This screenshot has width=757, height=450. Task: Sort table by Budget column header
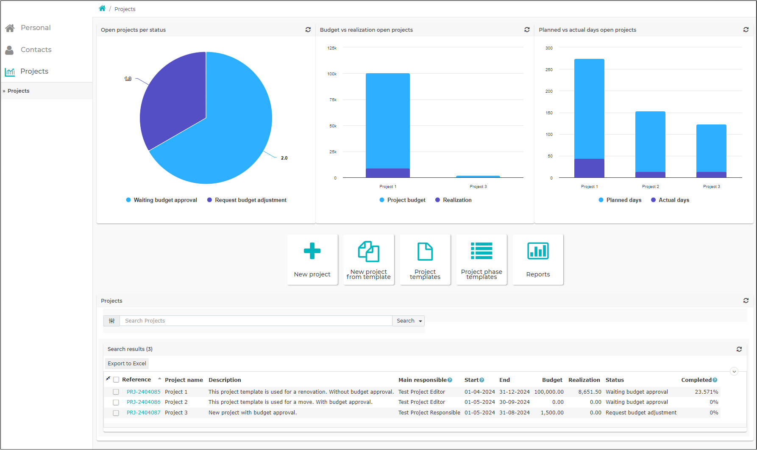[x=552, y=380]
